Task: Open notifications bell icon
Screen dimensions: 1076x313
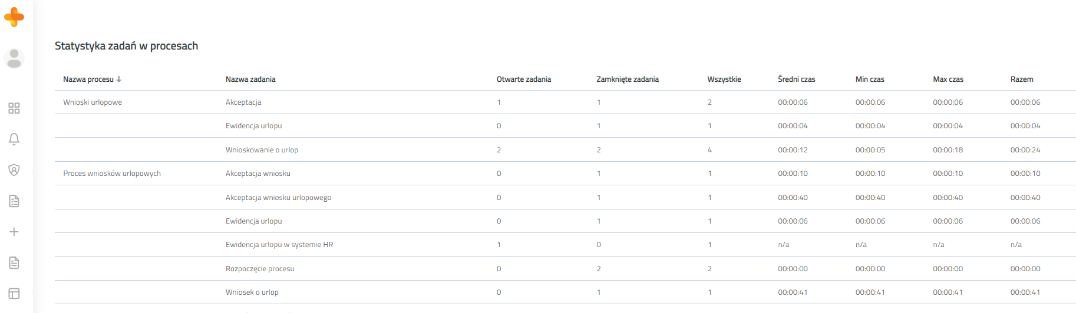Action: tap(14, 139)
